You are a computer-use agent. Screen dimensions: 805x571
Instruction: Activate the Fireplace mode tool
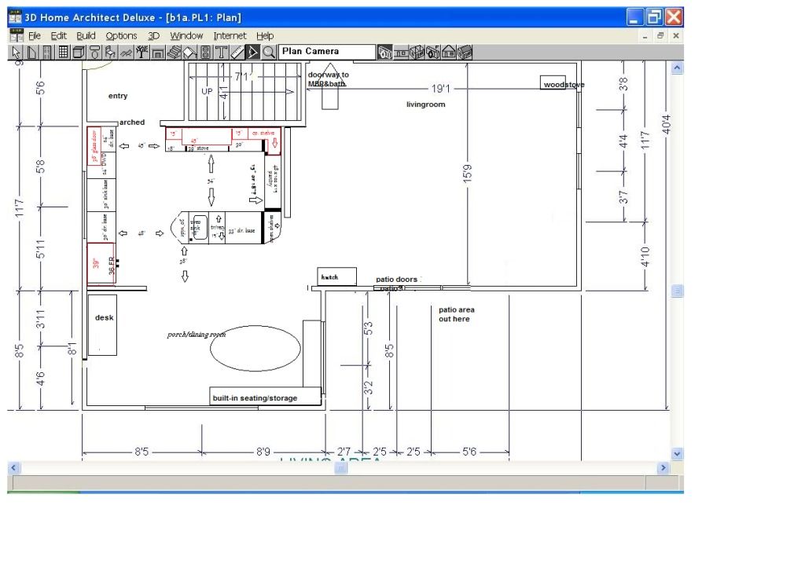(x=157, y=53)
